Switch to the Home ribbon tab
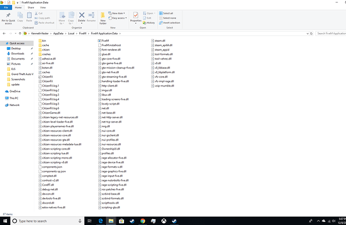 click(19, 7)
